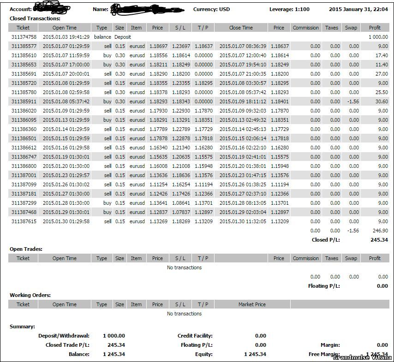The height and width of the screenshot is (362, 394).
Task: Select ticket 311385577 in Closed Transactions
Action: click(x=24, y=46)
